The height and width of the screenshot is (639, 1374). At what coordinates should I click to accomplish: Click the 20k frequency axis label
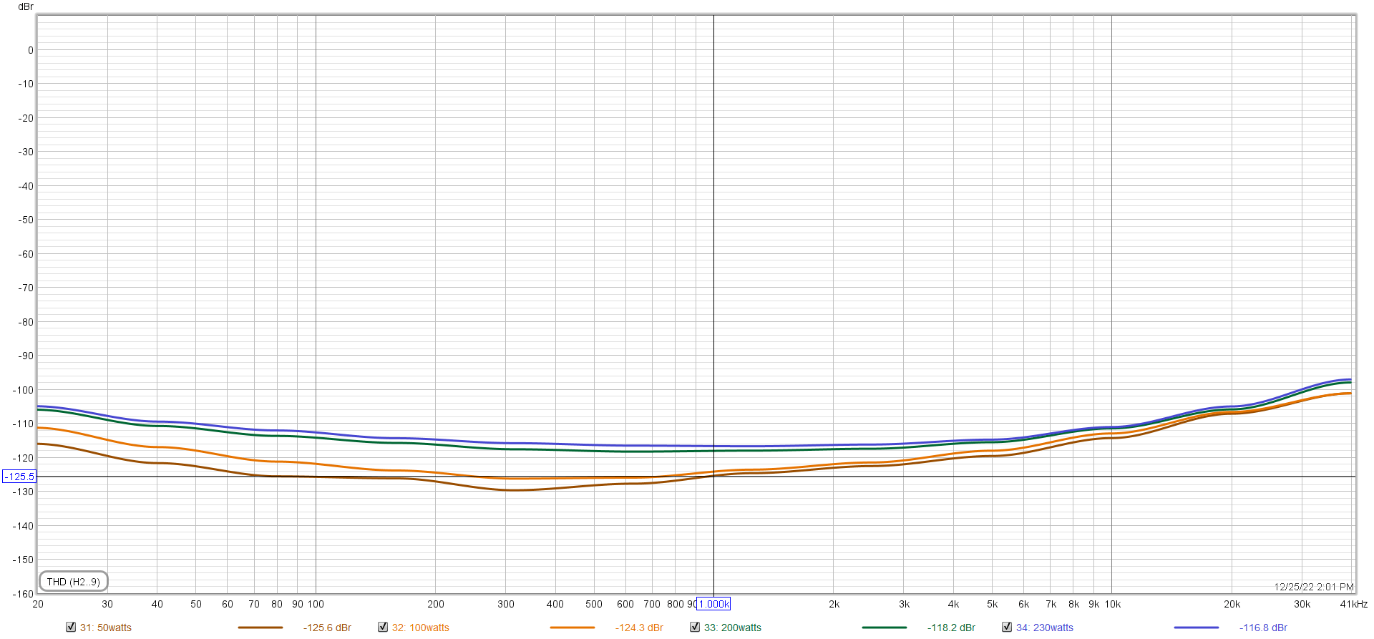pyautogui.click(x=1232, y=604)
